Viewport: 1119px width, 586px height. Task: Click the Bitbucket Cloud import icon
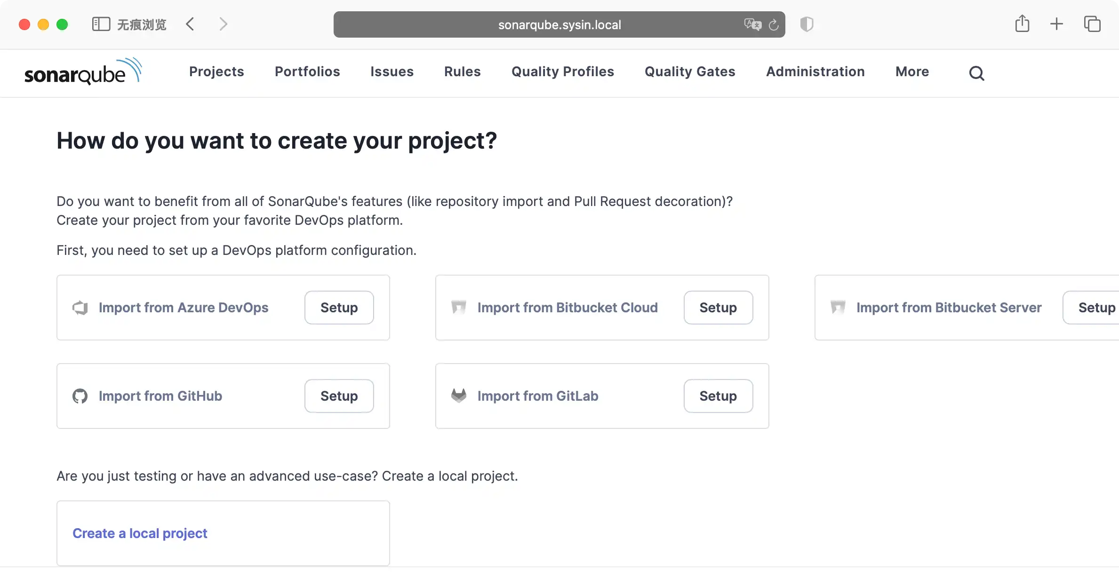coord(458,306)
